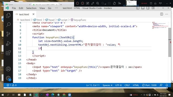This screenshot has height=97, width=173.
Task: Split the editor to the right
Action: [162, 14]
